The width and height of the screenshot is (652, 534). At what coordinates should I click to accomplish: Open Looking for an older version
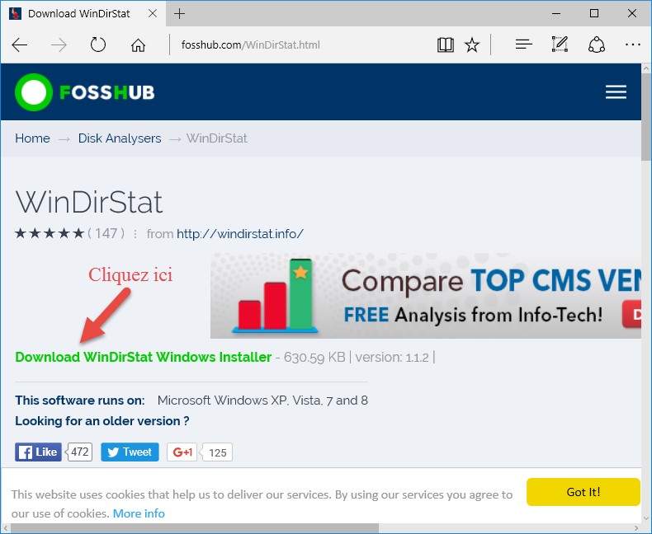tap(102, 421)
